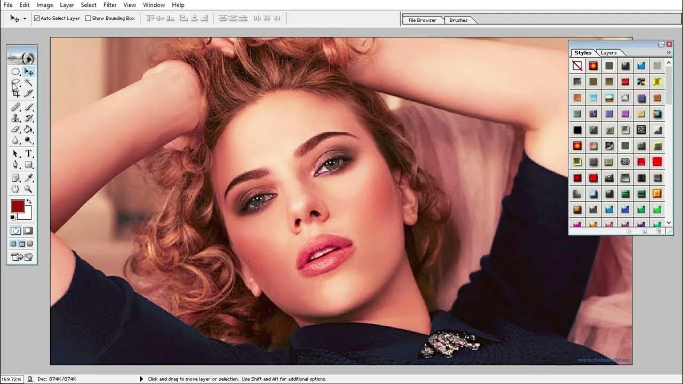Choose the Notes tool
683x384 pixels.
[x=15, y=178]
